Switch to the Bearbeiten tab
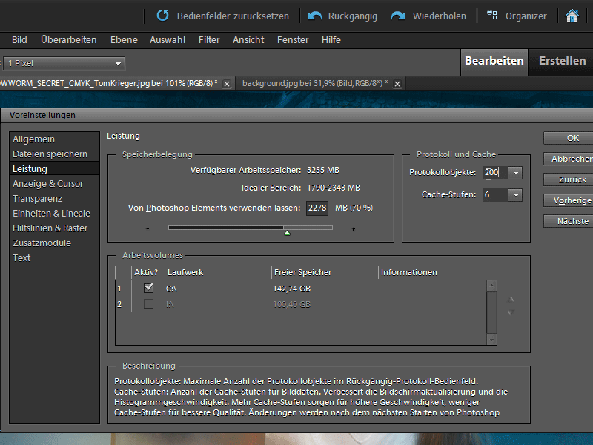The width and height of the screenshot is (593, 445). 494,62
